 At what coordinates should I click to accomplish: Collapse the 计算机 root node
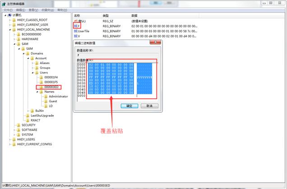pos(5,15)
